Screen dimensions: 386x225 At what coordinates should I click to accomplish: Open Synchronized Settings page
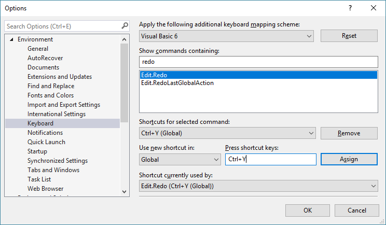[x=58, y=161]
